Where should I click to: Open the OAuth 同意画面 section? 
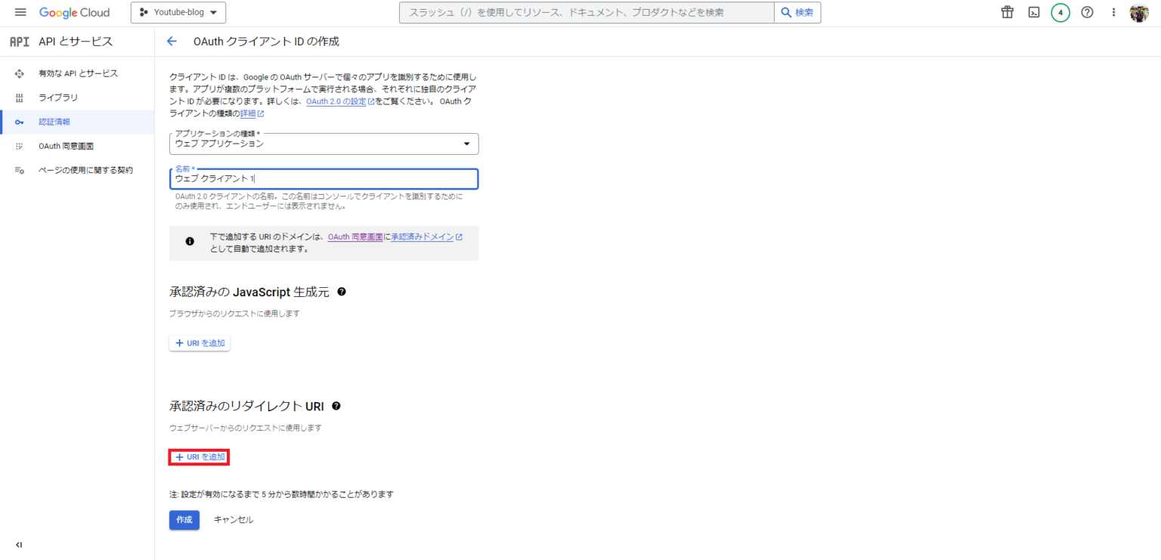(64, 146)
